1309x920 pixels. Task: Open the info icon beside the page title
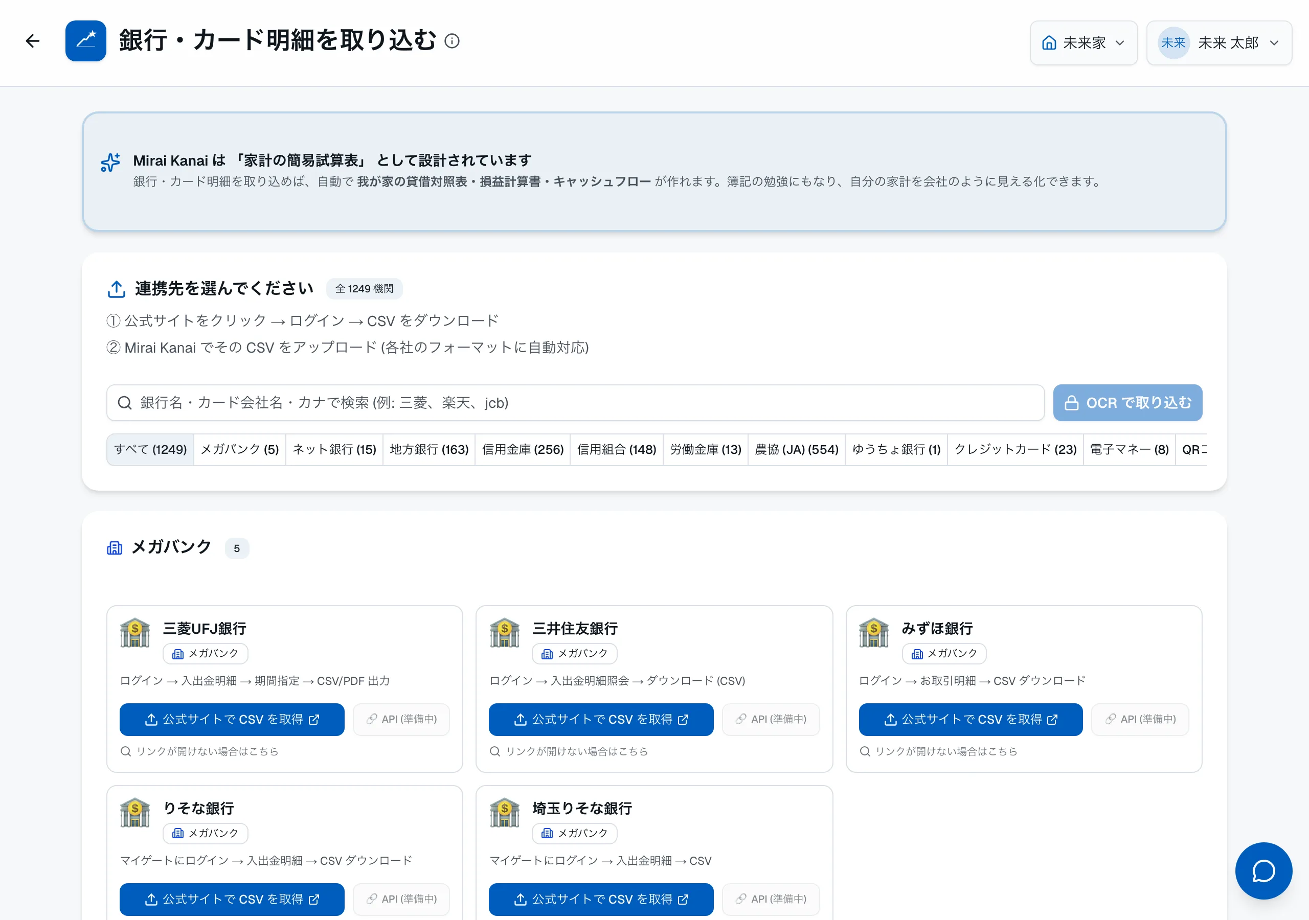(x=452, y=41)
